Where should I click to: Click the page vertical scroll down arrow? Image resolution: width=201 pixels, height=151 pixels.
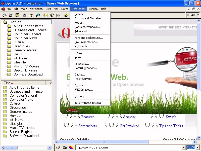(199, 137)
